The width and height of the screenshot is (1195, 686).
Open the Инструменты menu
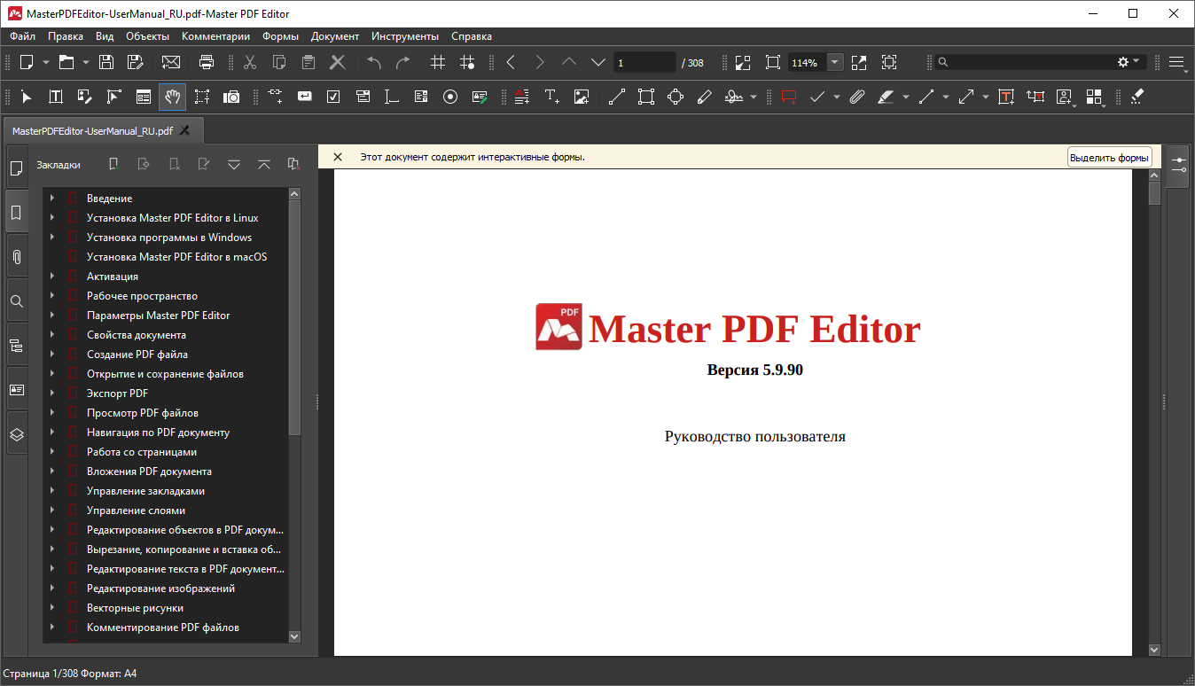point(404,36)
